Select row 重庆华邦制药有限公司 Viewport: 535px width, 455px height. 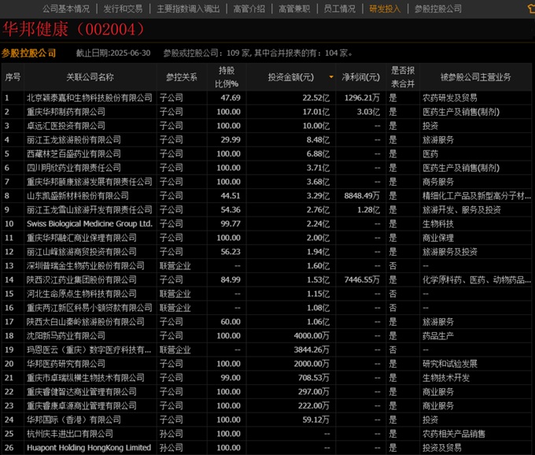tap(267, 112)
